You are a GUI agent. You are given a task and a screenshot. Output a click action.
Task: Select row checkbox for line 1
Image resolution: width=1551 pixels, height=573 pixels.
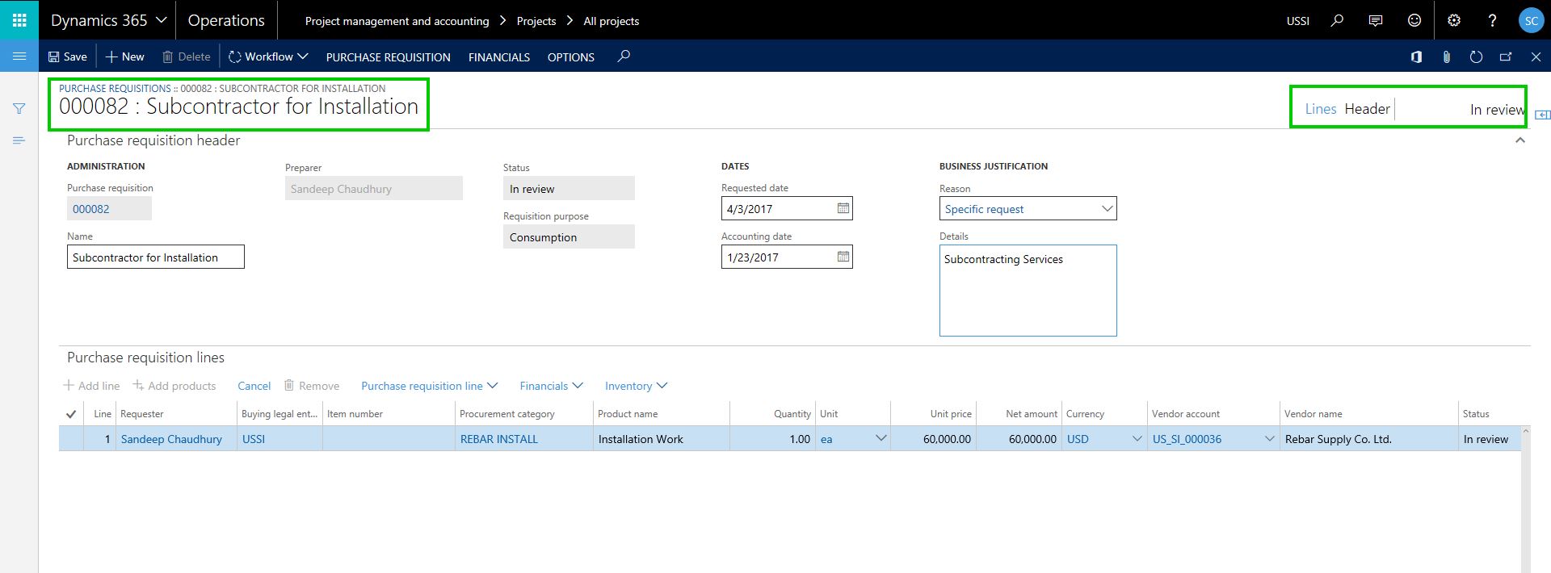tap(71, 439)
